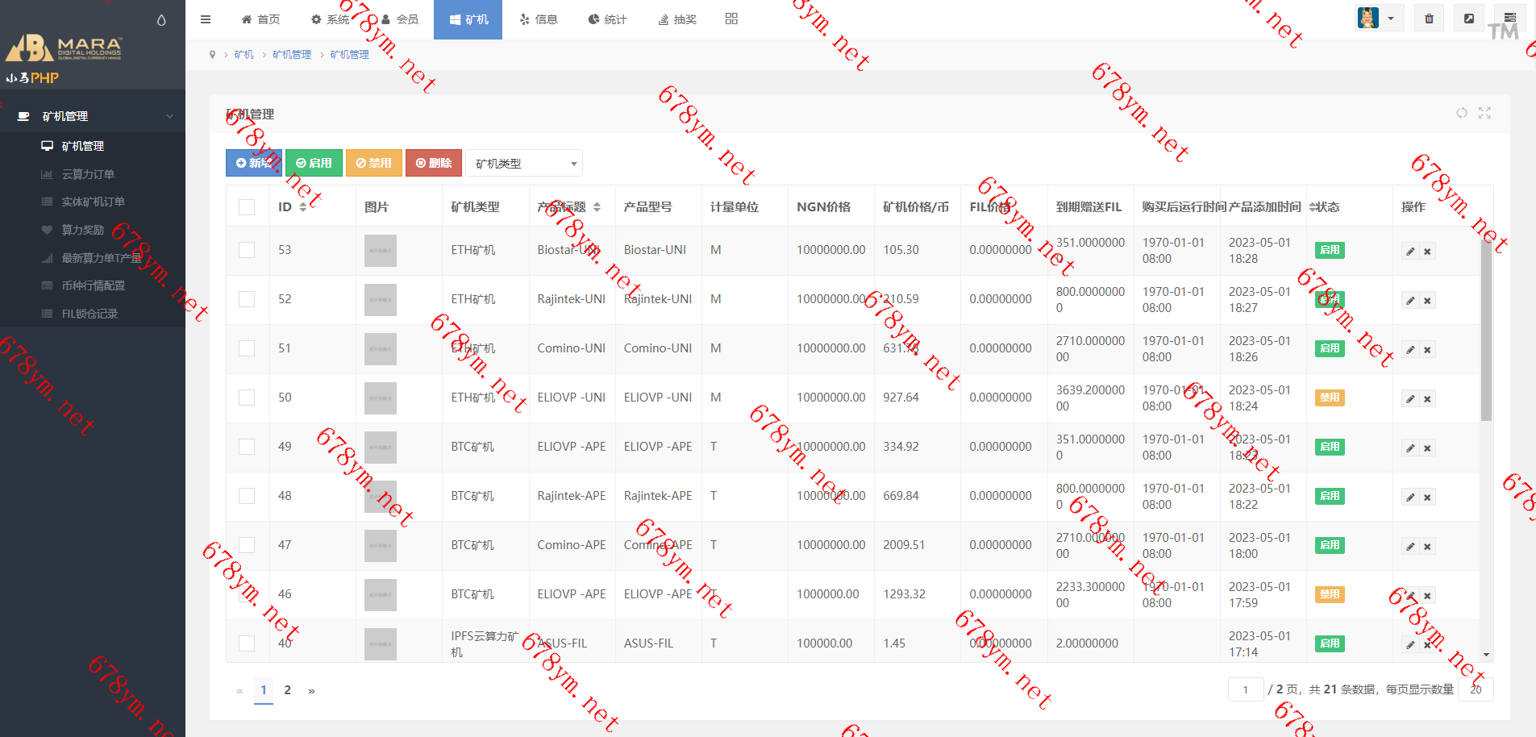Open the grid apps icon in navbar
The height and width of the screenshot is (737, 1536).
(731, 19)
